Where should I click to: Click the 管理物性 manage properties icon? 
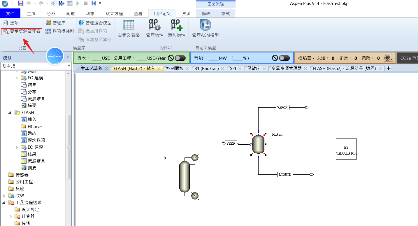(154, 29)
